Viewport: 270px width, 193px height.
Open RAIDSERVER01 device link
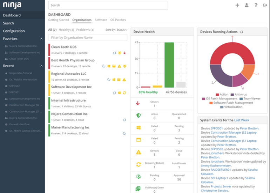click(221, 170)
